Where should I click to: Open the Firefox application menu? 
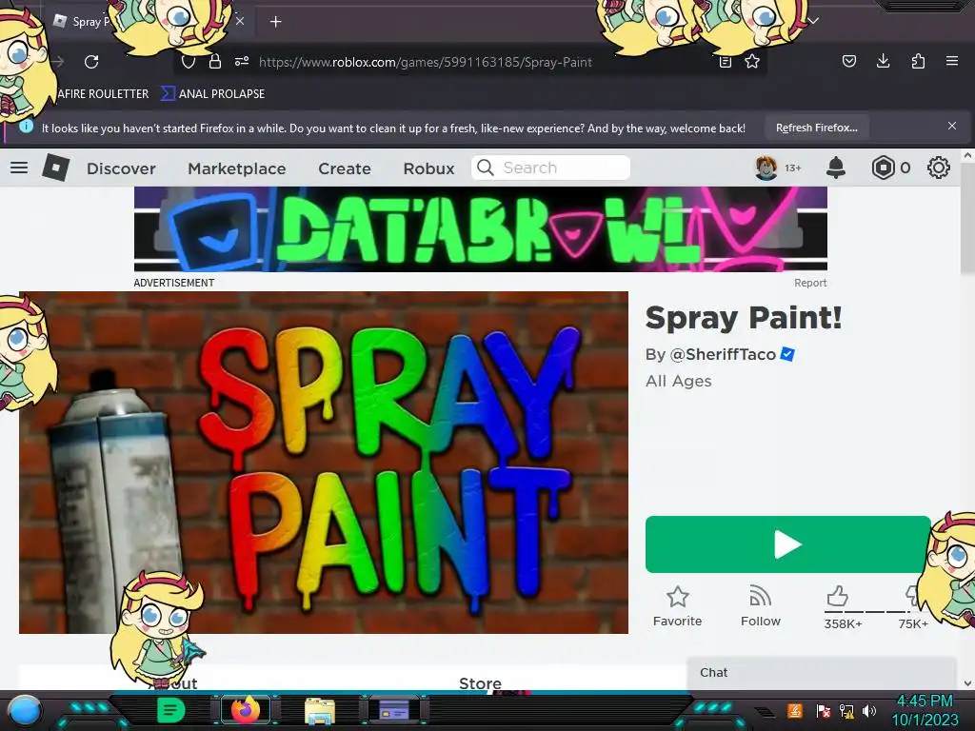951,61
